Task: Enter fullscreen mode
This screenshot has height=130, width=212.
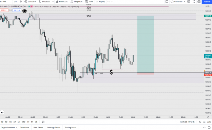Action: tap(194, 2)
